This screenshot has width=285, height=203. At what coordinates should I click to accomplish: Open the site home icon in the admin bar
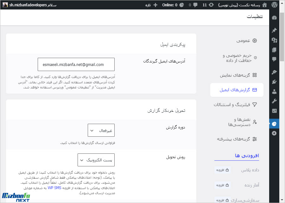265,5
